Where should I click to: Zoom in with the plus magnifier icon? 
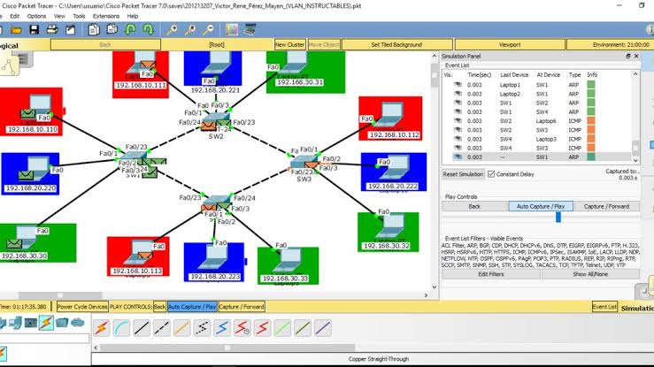[172, 29]
